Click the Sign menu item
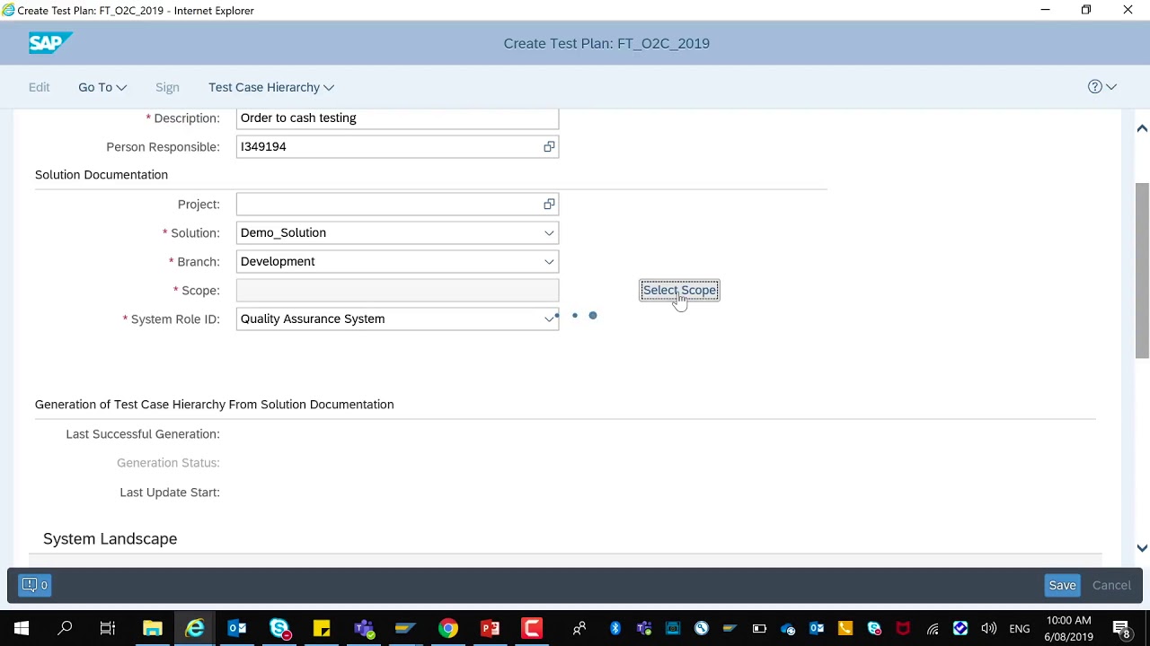The image size is (1150, 646). [x=167, y=87]
